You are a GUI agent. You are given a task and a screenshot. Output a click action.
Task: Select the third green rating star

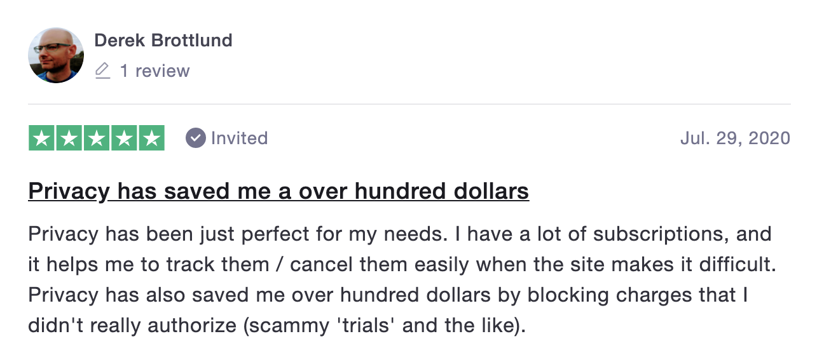click(x=97, y=138)
